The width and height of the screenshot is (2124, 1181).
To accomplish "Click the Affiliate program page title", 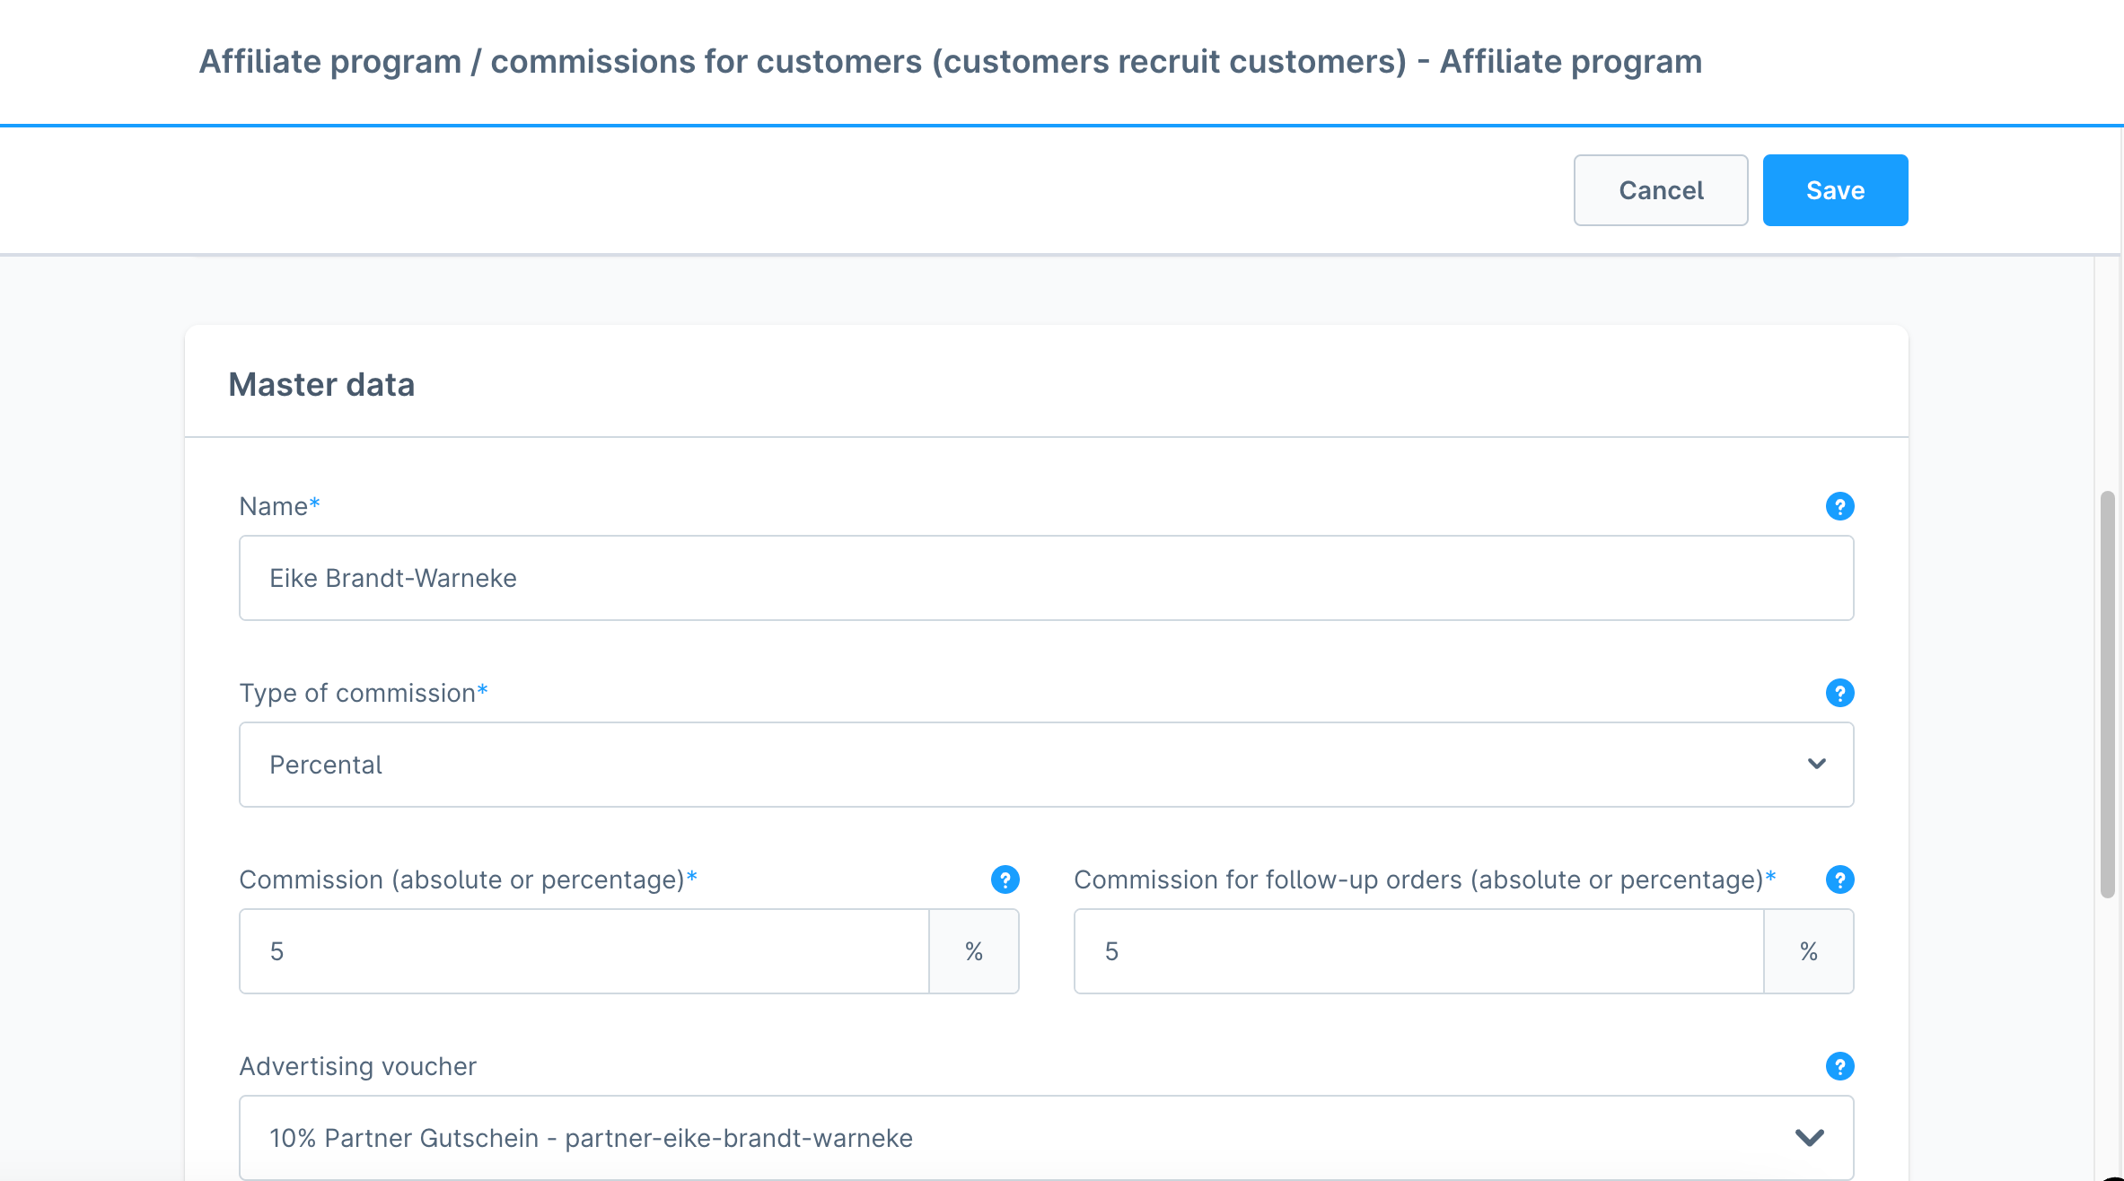I will coord(951,61).
